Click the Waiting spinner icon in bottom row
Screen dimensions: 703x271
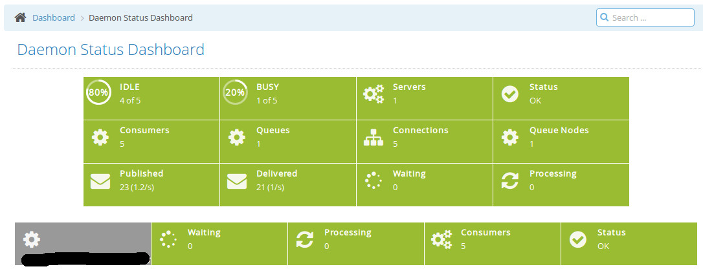pos(168,239)
